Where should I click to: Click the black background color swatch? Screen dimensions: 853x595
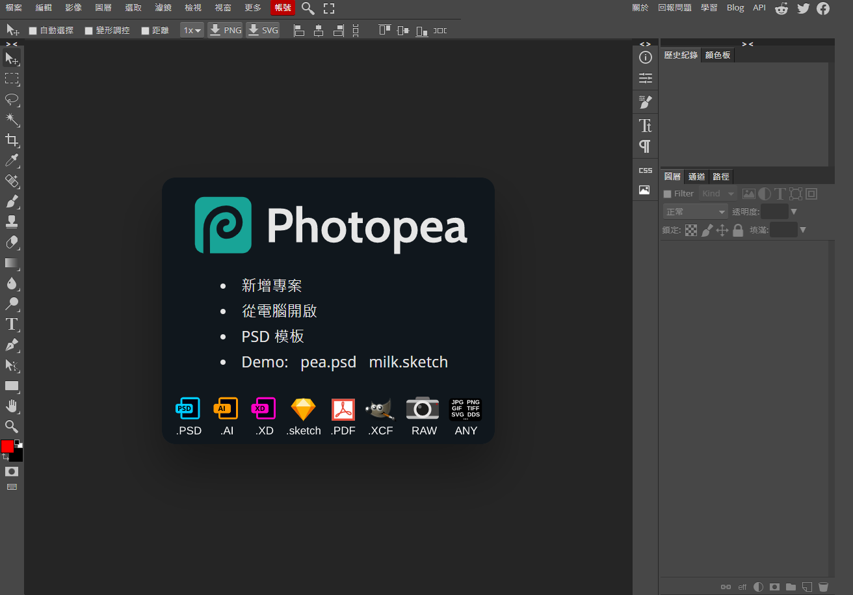coord(18,456)
